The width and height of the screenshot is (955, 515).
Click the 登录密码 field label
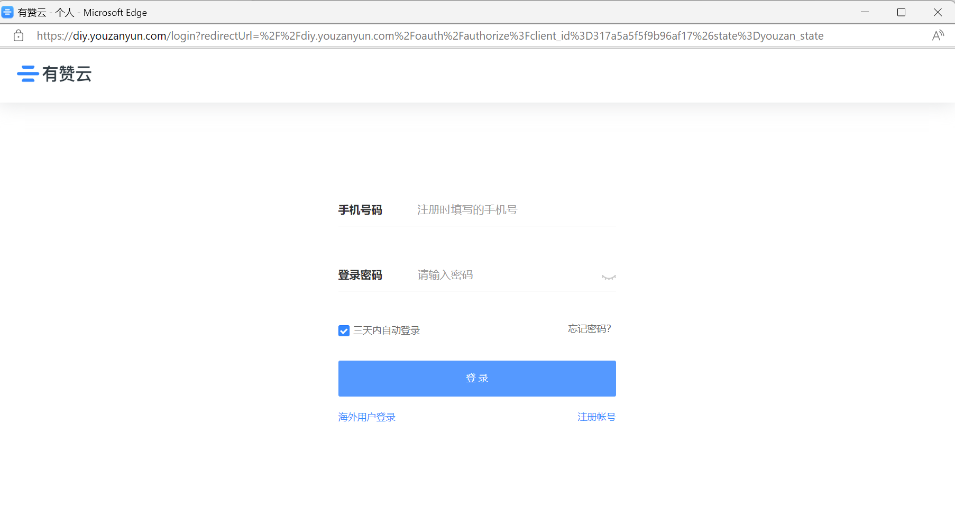click(360, 275)
